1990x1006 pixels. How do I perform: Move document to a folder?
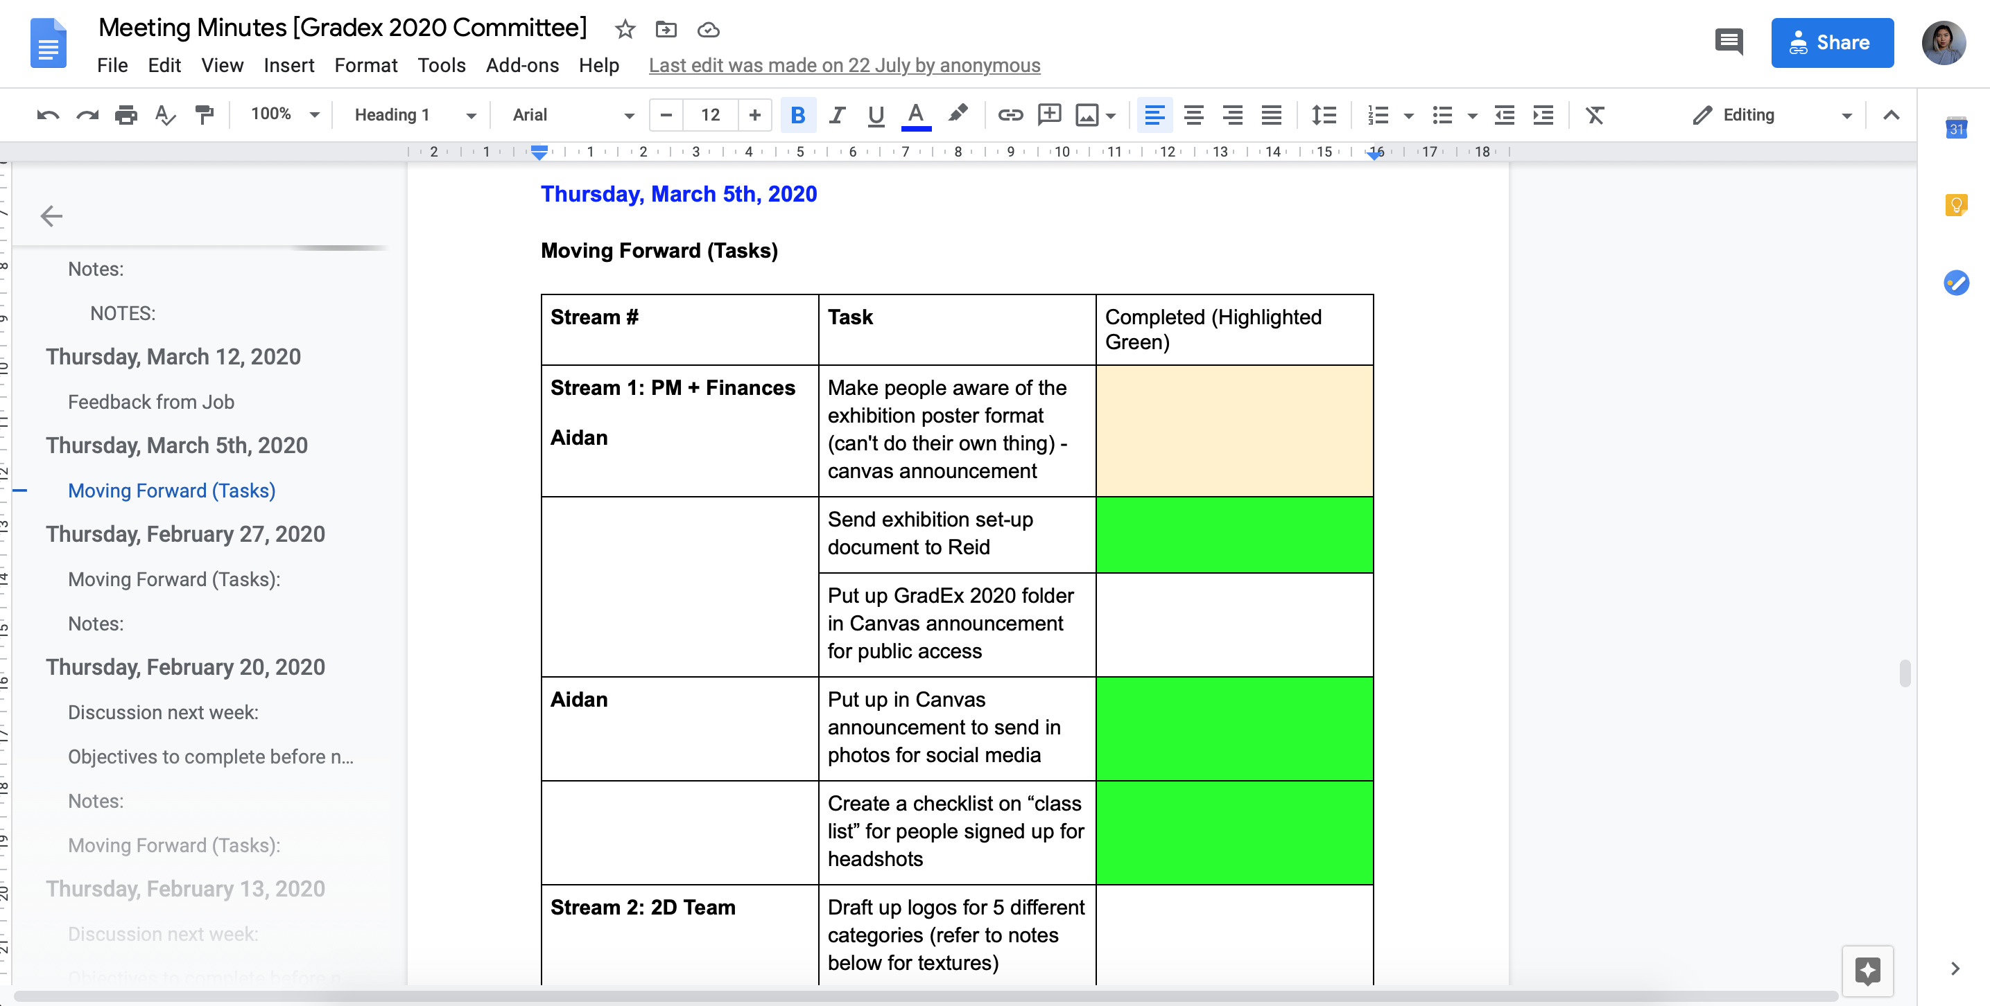pos(666,29)
